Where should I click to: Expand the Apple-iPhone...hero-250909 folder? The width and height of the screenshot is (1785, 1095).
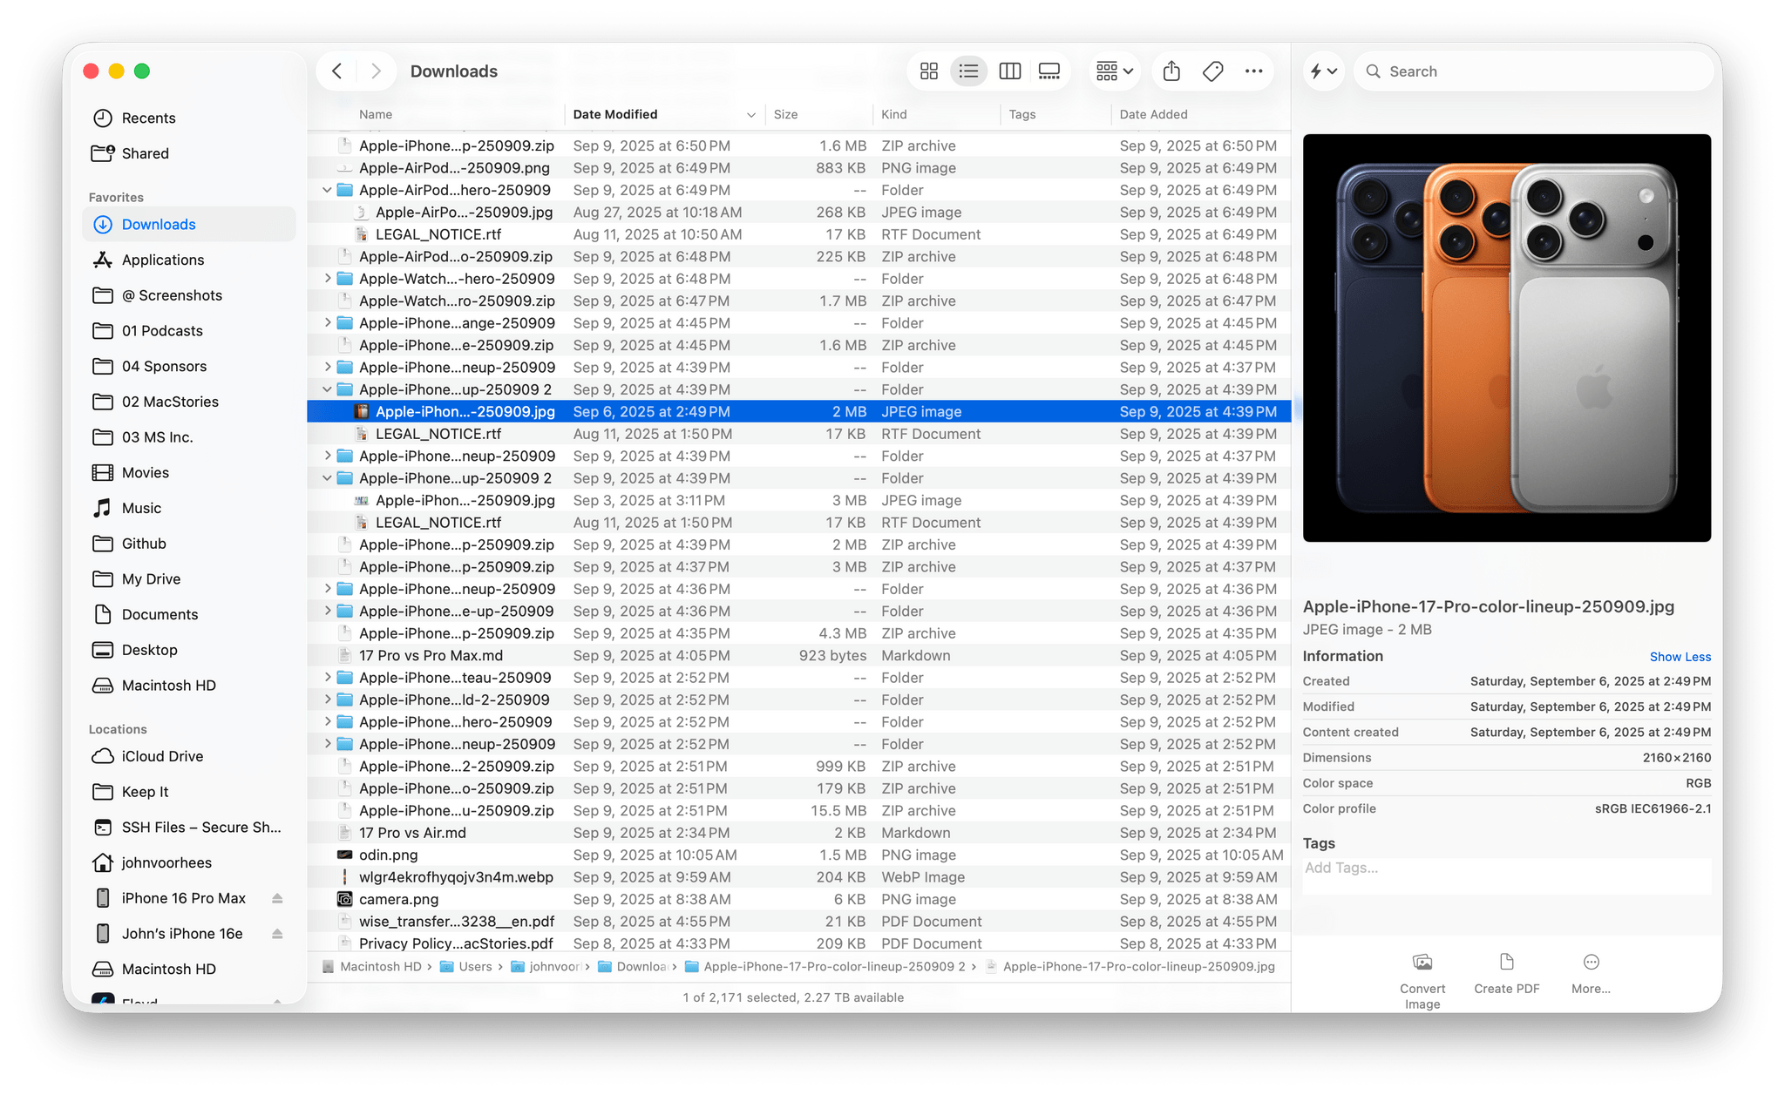[x=327, y=722]
